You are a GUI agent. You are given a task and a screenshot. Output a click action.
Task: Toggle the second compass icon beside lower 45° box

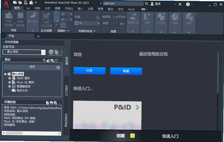57,19
